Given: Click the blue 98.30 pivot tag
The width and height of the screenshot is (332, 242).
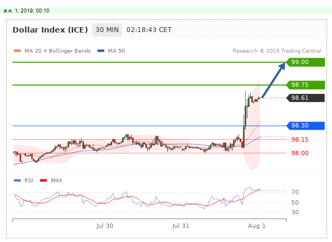Looking at the screenshot, I should click(305, 126).
